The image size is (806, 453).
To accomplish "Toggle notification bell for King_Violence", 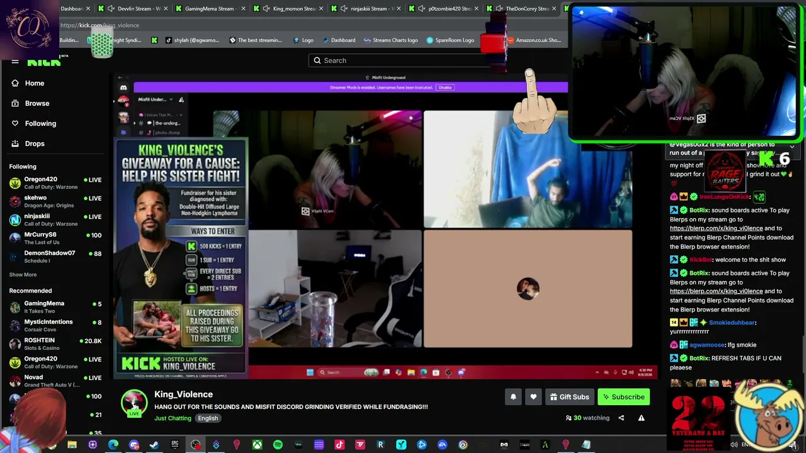I will 513,397.
